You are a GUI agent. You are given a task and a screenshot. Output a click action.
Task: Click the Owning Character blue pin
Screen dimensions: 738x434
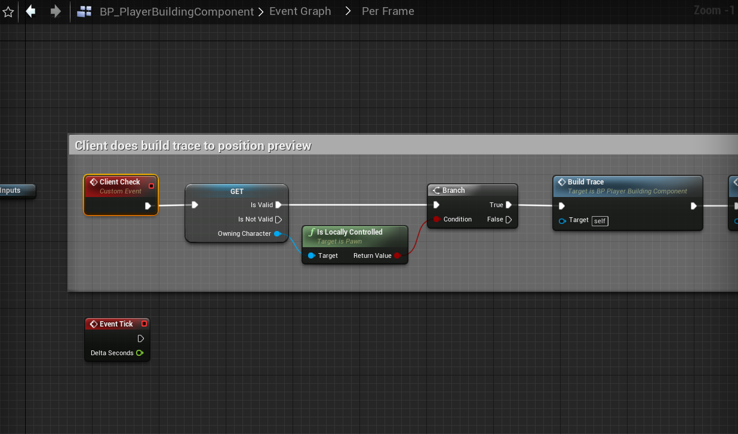tap(278, 233)
